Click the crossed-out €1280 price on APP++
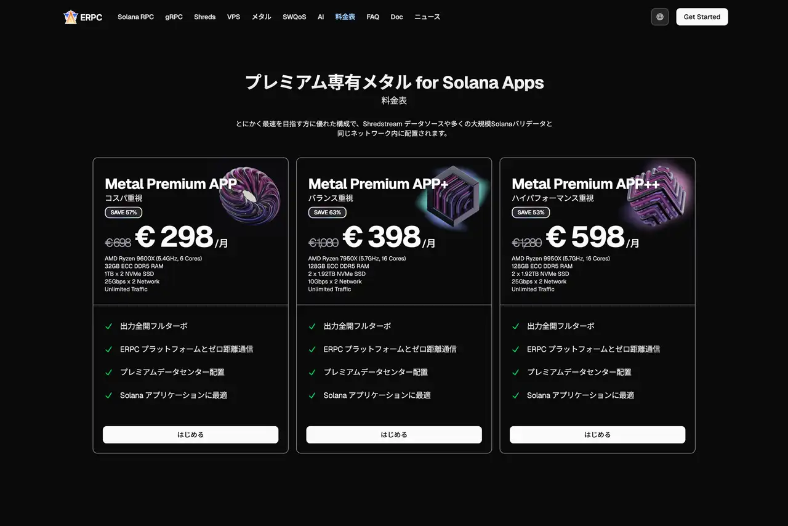The width and height of the screenshot is (788, 526). tap(527, 242)
